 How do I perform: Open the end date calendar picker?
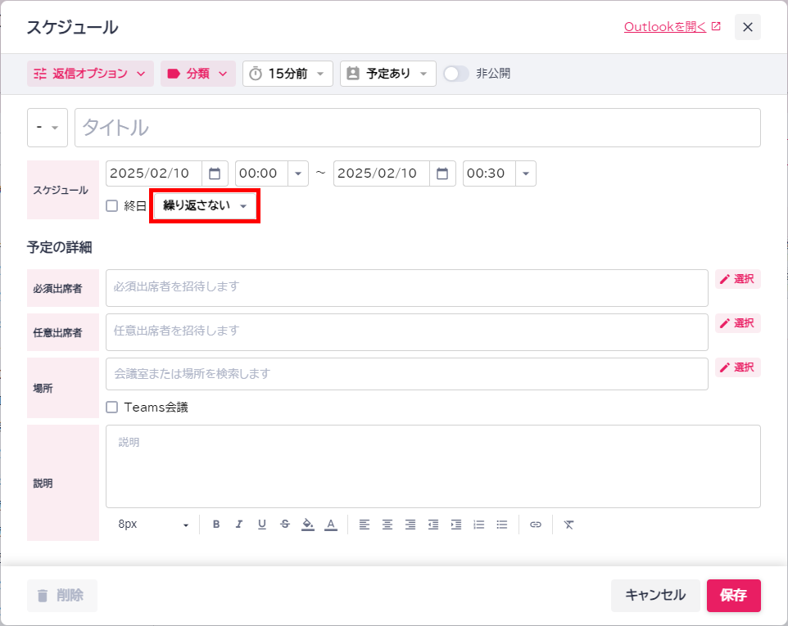[442, 173]
